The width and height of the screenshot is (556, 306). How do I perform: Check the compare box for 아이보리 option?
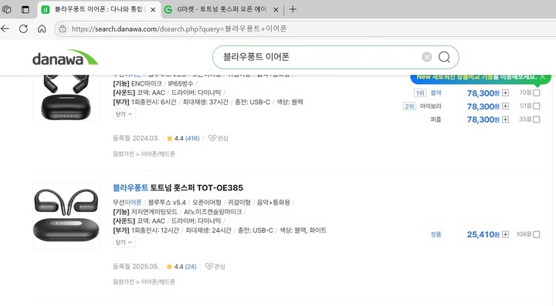click(x=537, y=106)
